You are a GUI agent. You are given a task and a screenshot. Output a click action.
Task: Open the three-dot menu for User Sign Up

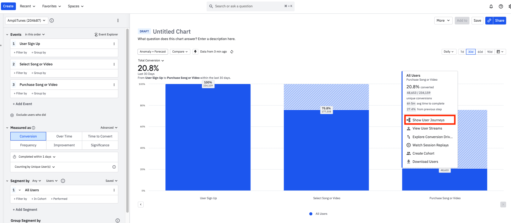pyautogui.click(x=114, y=44)
